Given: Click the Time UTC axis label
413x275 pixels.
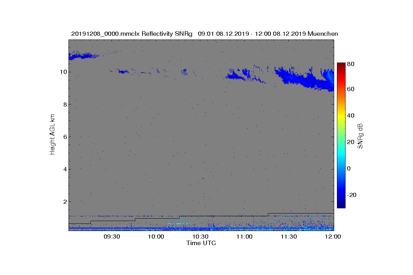Looking at the screenshot, I should pos(201,243).
